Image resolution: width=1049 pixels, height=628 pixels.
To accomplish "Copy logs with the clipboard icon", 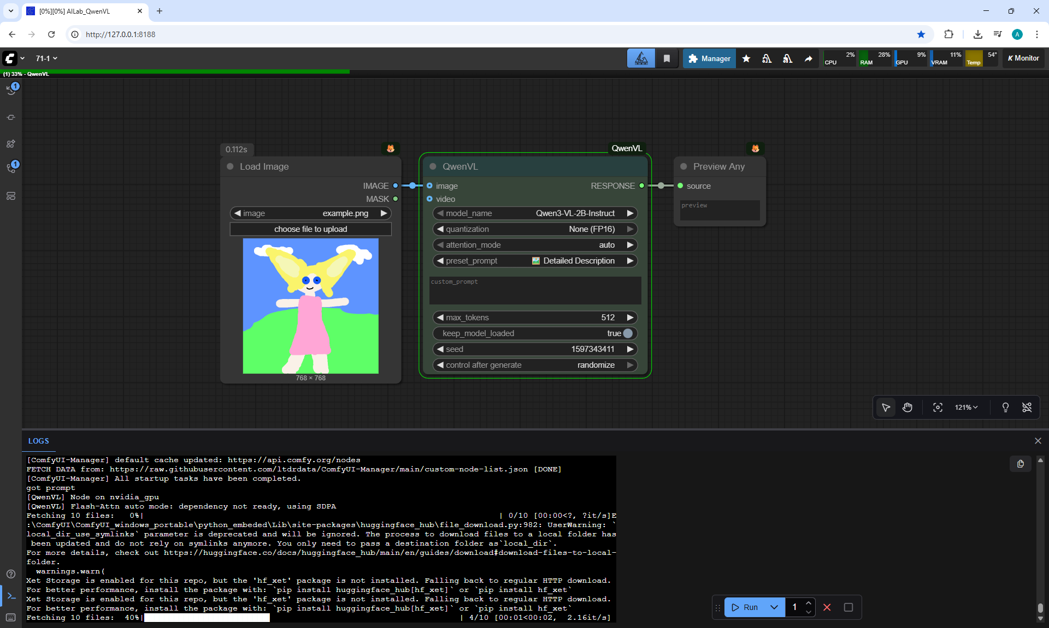I will pos(1020,464).
